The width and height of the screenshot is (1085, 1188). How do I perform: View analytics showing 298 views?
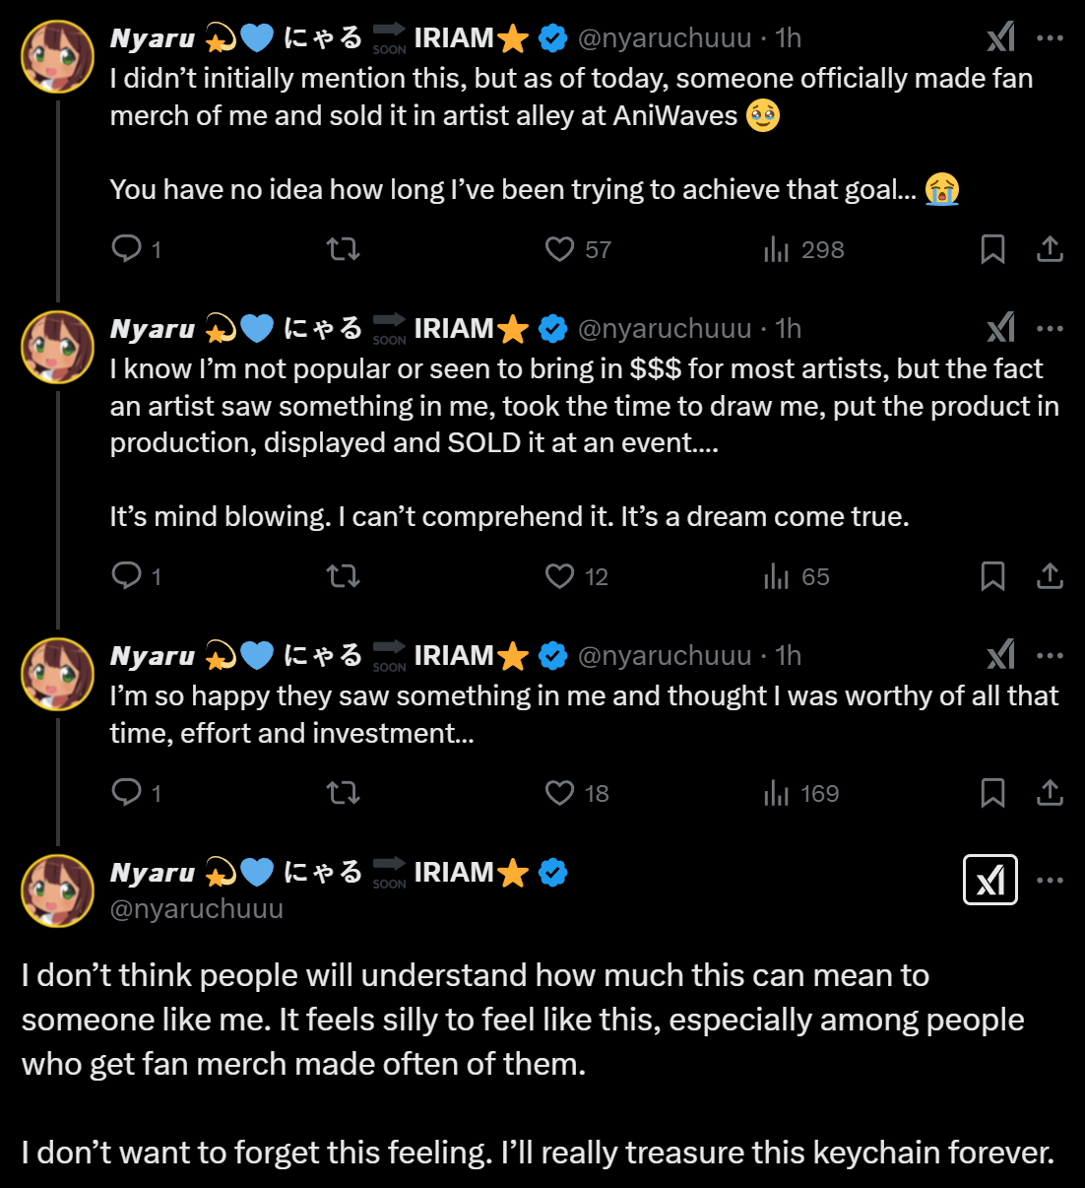pyautogui.click(x=803, y=249)
